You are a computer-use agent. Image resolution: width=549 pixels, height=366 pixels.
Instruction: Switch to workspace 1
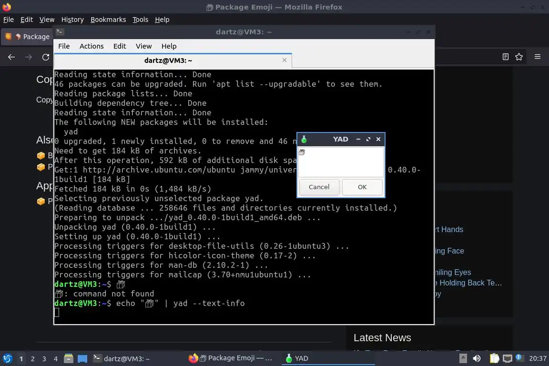21,359
